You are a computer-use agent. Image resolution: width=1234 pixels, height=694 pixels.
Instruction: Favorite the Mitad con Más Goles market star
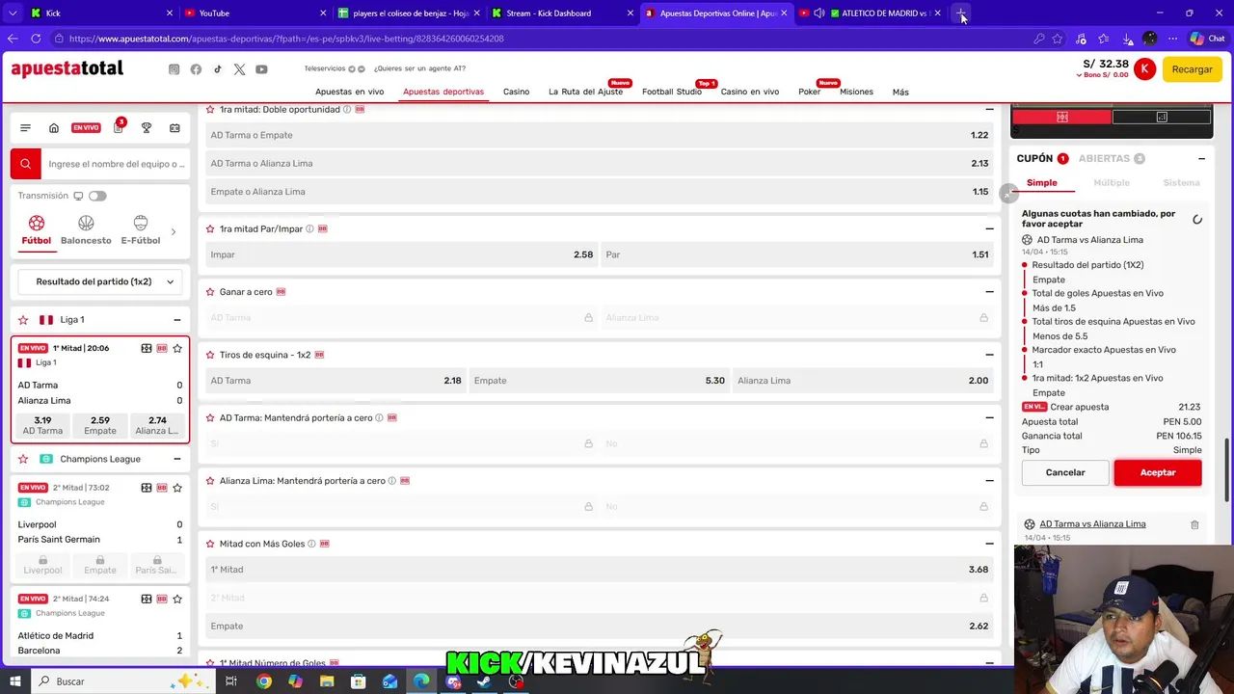pyautogui.click(x=209, y=544)
